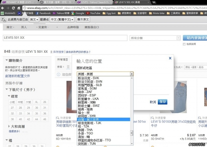
Task: Click the browser address bar
Action: [x=114, y=8]
